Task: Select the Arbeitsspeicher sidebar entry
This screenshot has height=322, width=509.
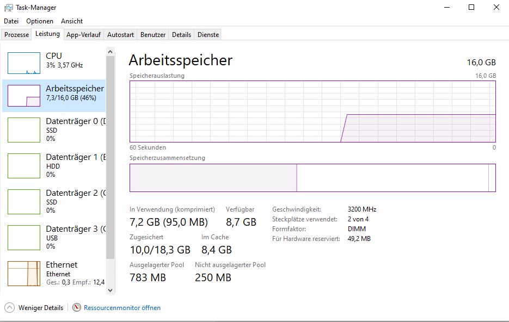Action: pos(54,94)
